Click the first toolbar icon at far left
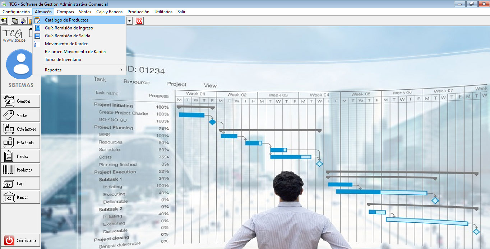490x249 pixels. (x=4, y=21)
